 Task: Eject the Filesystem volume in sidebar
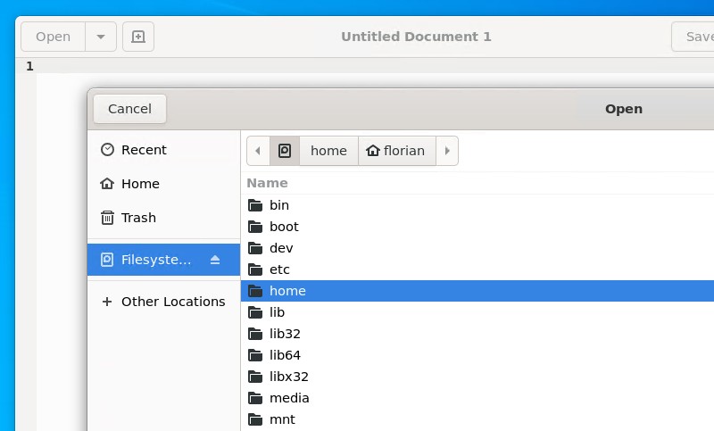(215, 260)
